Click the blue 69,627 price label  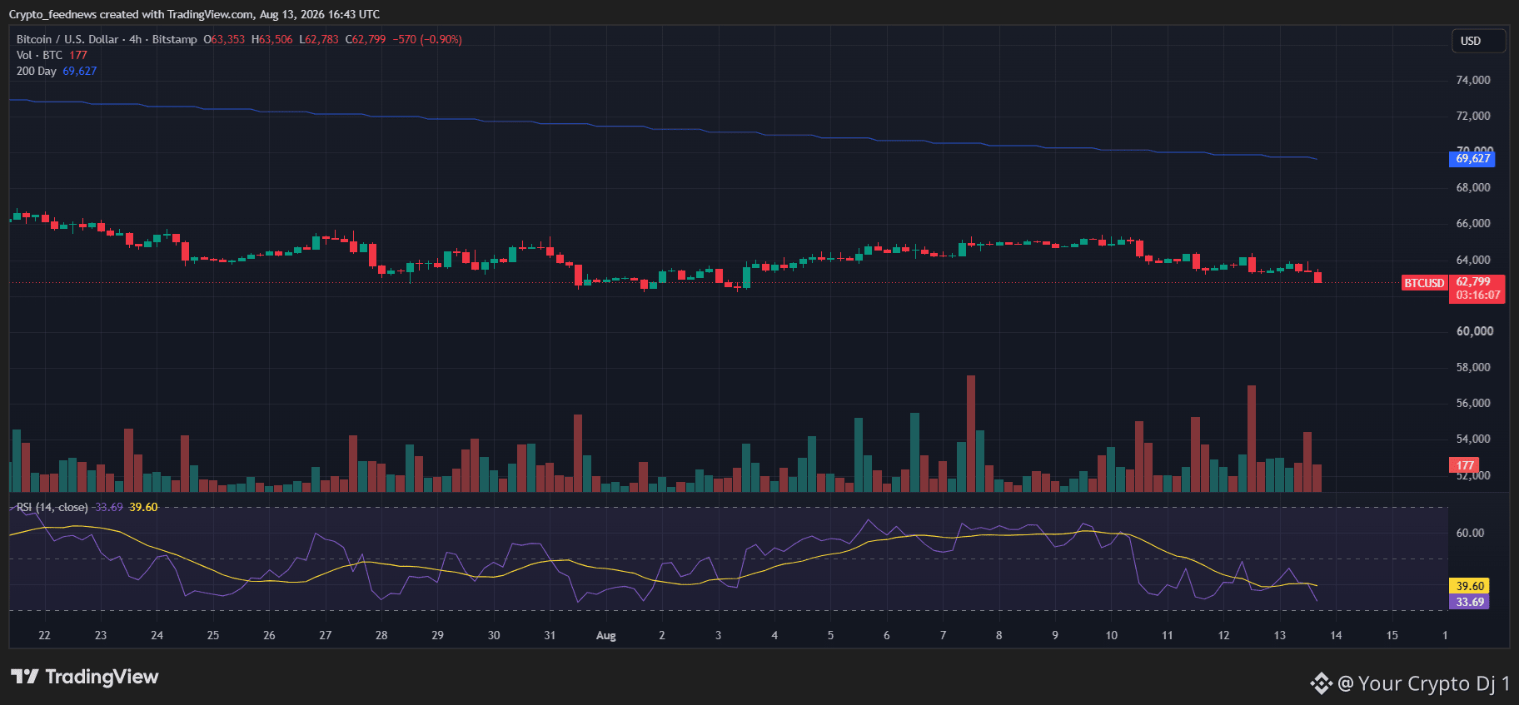pyautogui.click(x=1472, y=158)
